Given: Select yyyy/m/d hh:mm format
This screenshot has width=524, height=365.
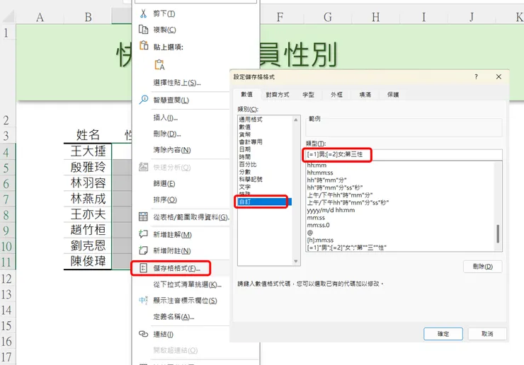Looking at the screenshot, I should [331, 210].
